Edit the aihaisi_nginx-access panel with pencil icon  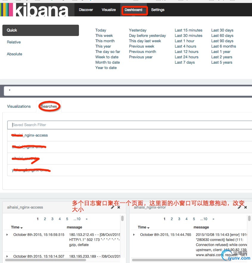[113, 207]
